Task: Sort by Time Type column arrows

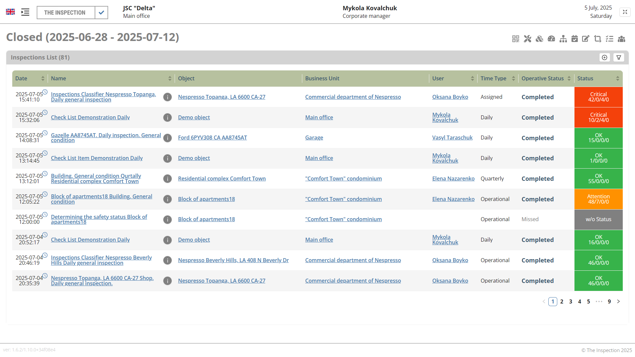Action: pyautogui.click(x=513, y=79)
